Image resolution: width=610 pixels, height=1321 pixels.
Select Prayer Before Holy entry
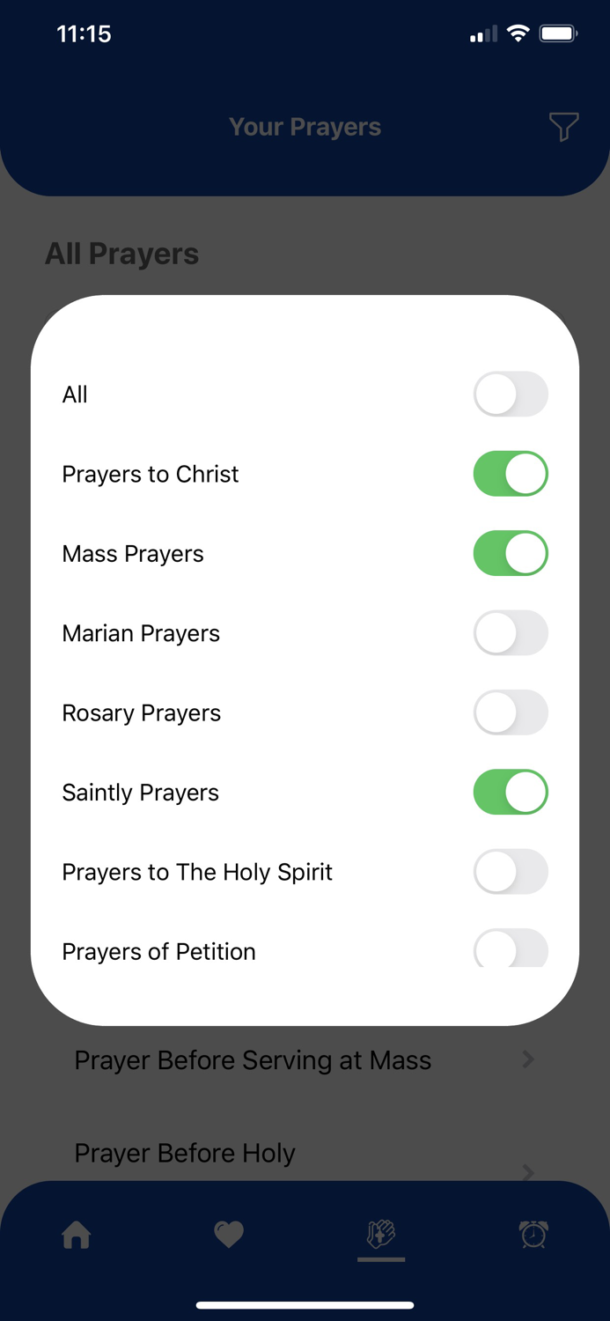184,1153
